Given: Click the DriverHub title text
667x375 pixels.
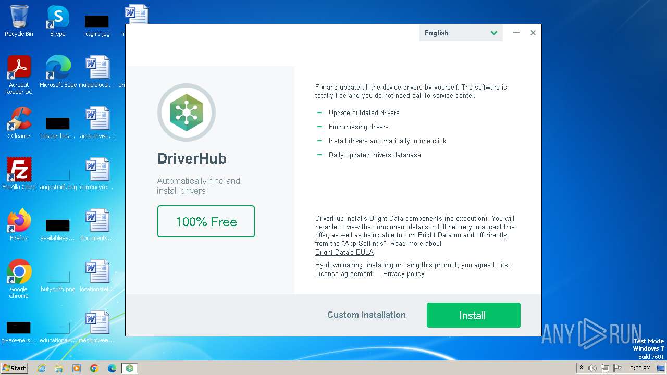Looking at the screenshot, I should point(192,158).
